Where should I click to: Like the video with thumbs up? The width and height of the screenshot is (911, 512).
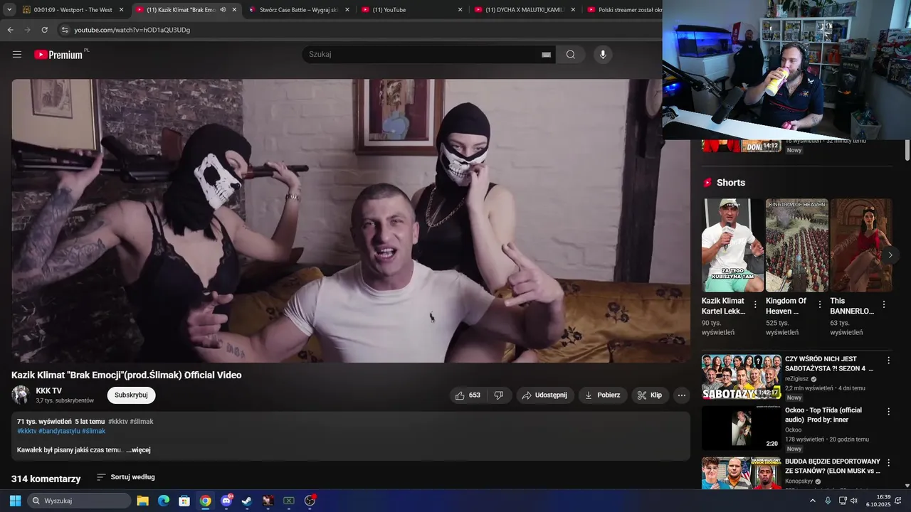pos(468,395)
